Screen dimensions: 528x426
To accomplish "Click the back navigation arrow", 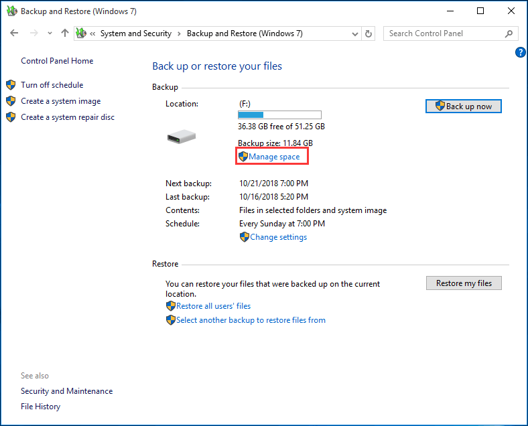I will tap(15, 33).
